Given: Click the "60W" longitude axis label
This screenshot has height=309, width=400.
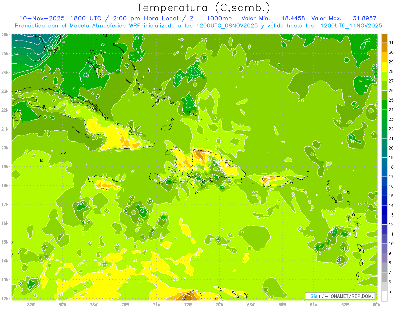Looking at the screenshot, I should click(x=377, y=304).
